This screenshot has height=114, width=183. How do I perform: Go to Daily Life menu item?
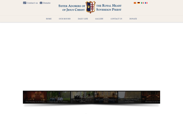[x=83, y=19]
